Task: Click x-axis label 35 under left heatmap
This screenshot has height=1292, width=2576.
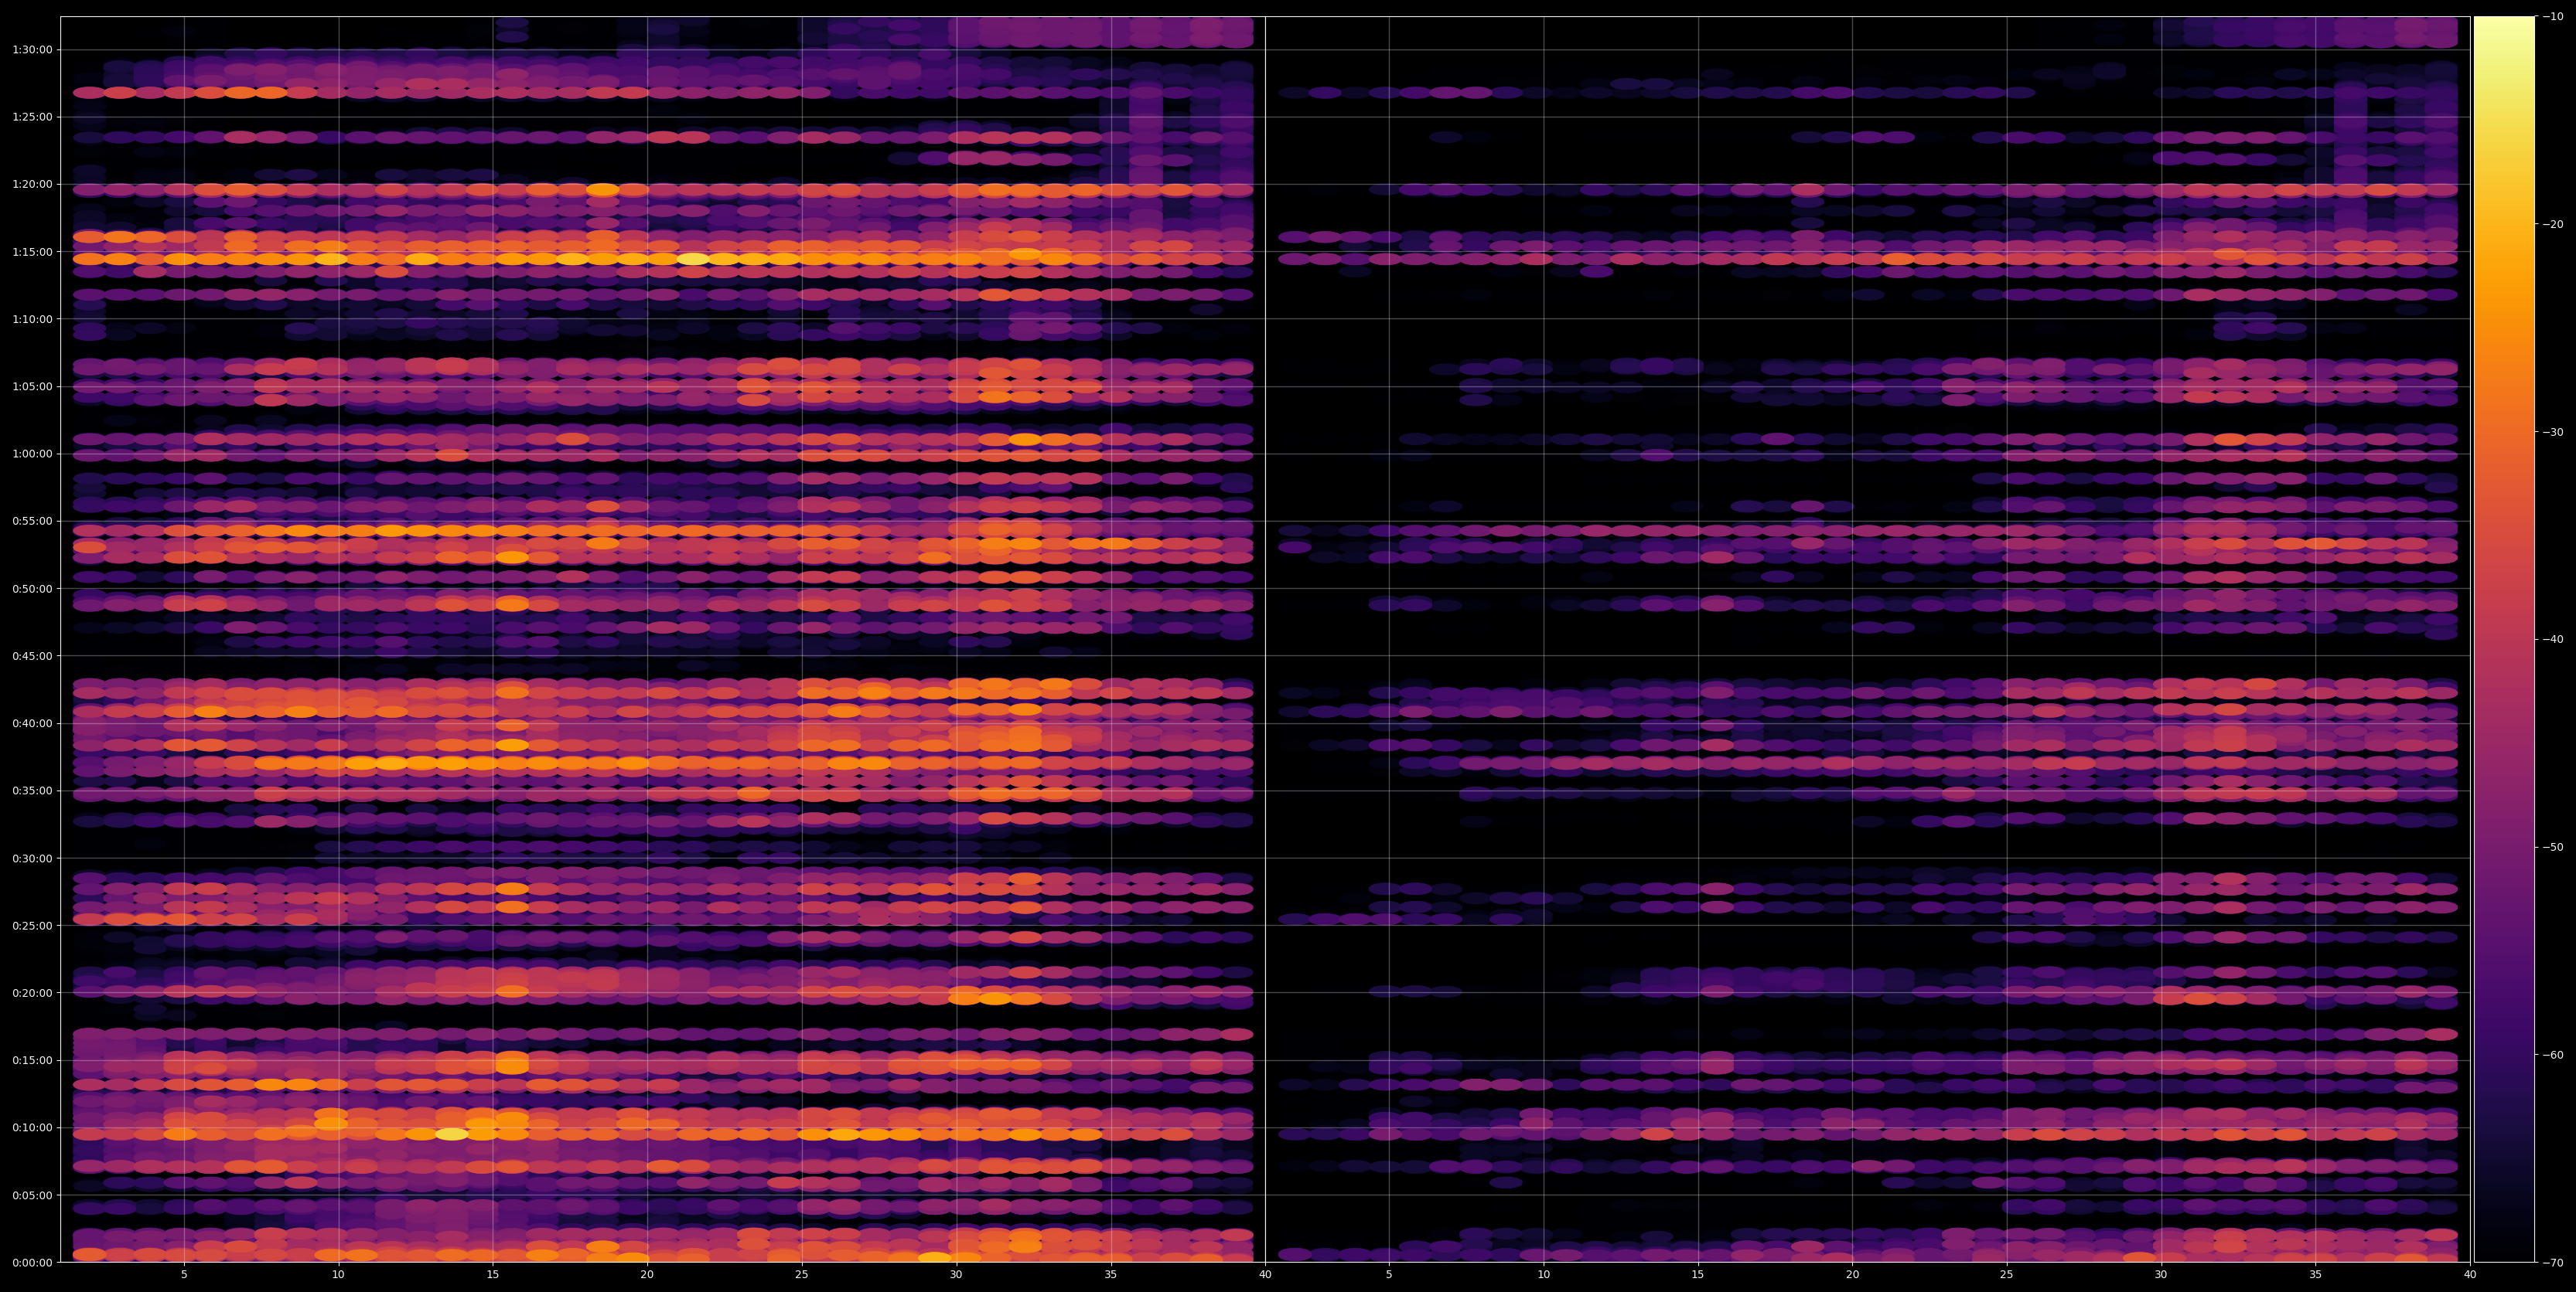Action: point(1111,1274)
